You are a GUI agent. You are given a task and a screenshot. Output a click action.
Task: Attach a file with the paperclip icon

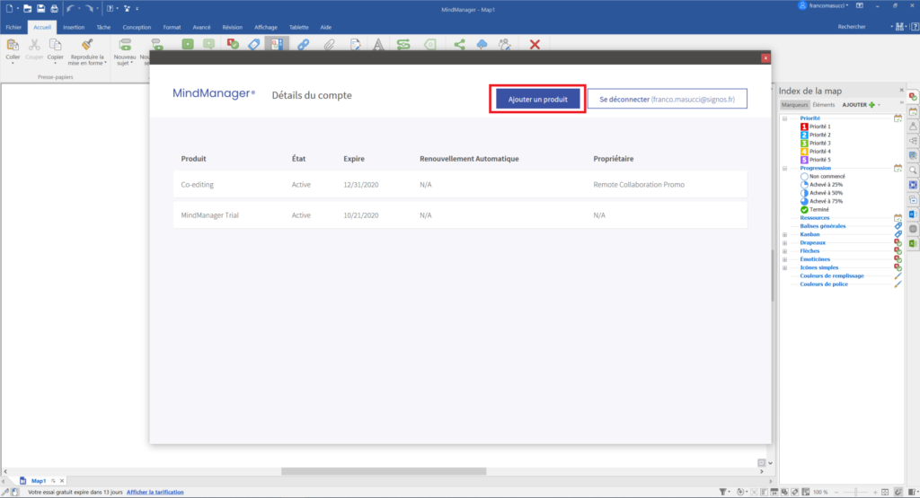point(329,45)
